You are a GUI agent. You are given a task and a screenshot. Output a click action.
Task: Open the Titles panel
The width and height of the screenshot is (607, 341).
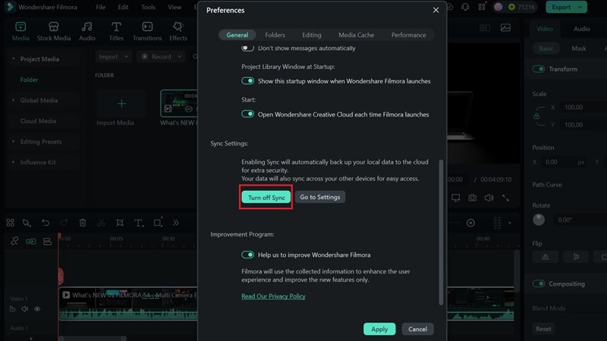click(116, 31)
